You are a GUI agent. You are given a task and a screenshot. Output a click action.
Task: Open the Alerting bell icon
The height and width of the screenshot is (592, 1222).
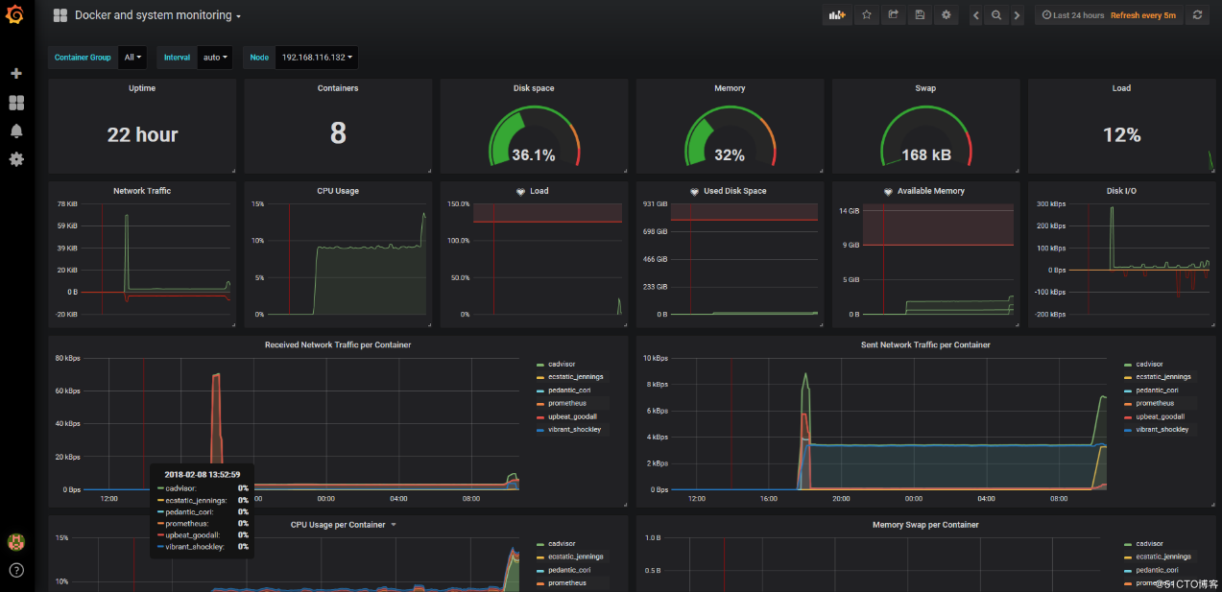16,130
